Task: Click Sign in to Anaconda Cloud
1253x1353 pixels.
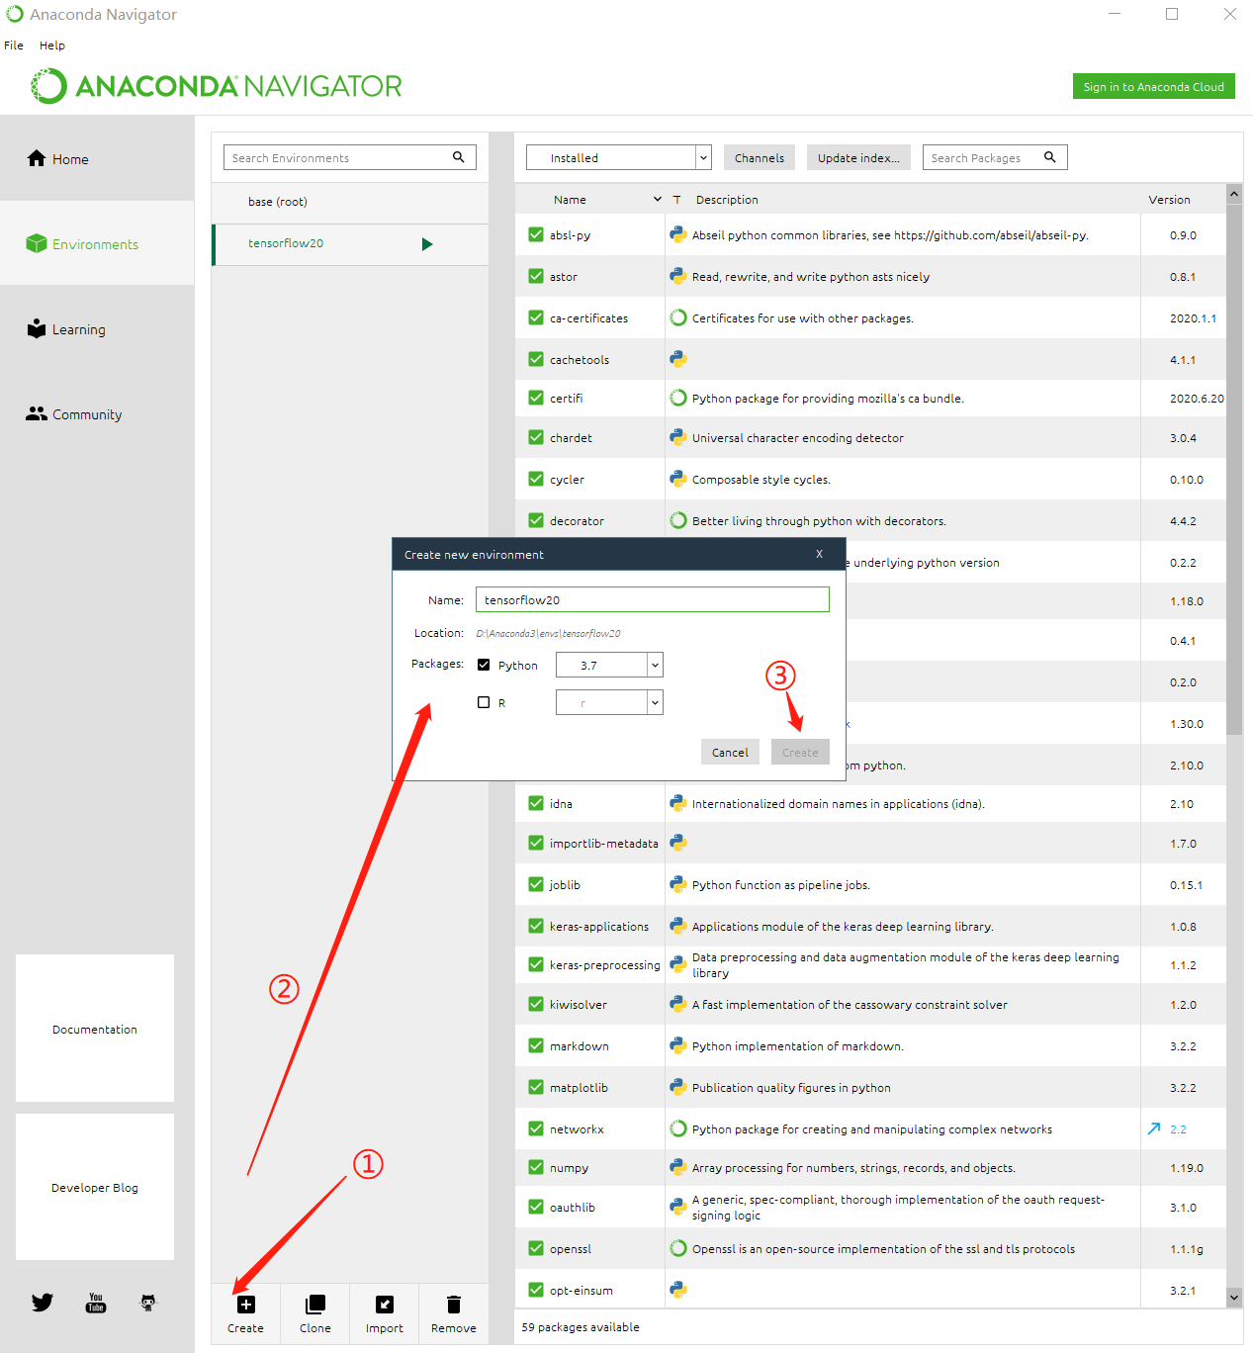Action: [1153, 86]
